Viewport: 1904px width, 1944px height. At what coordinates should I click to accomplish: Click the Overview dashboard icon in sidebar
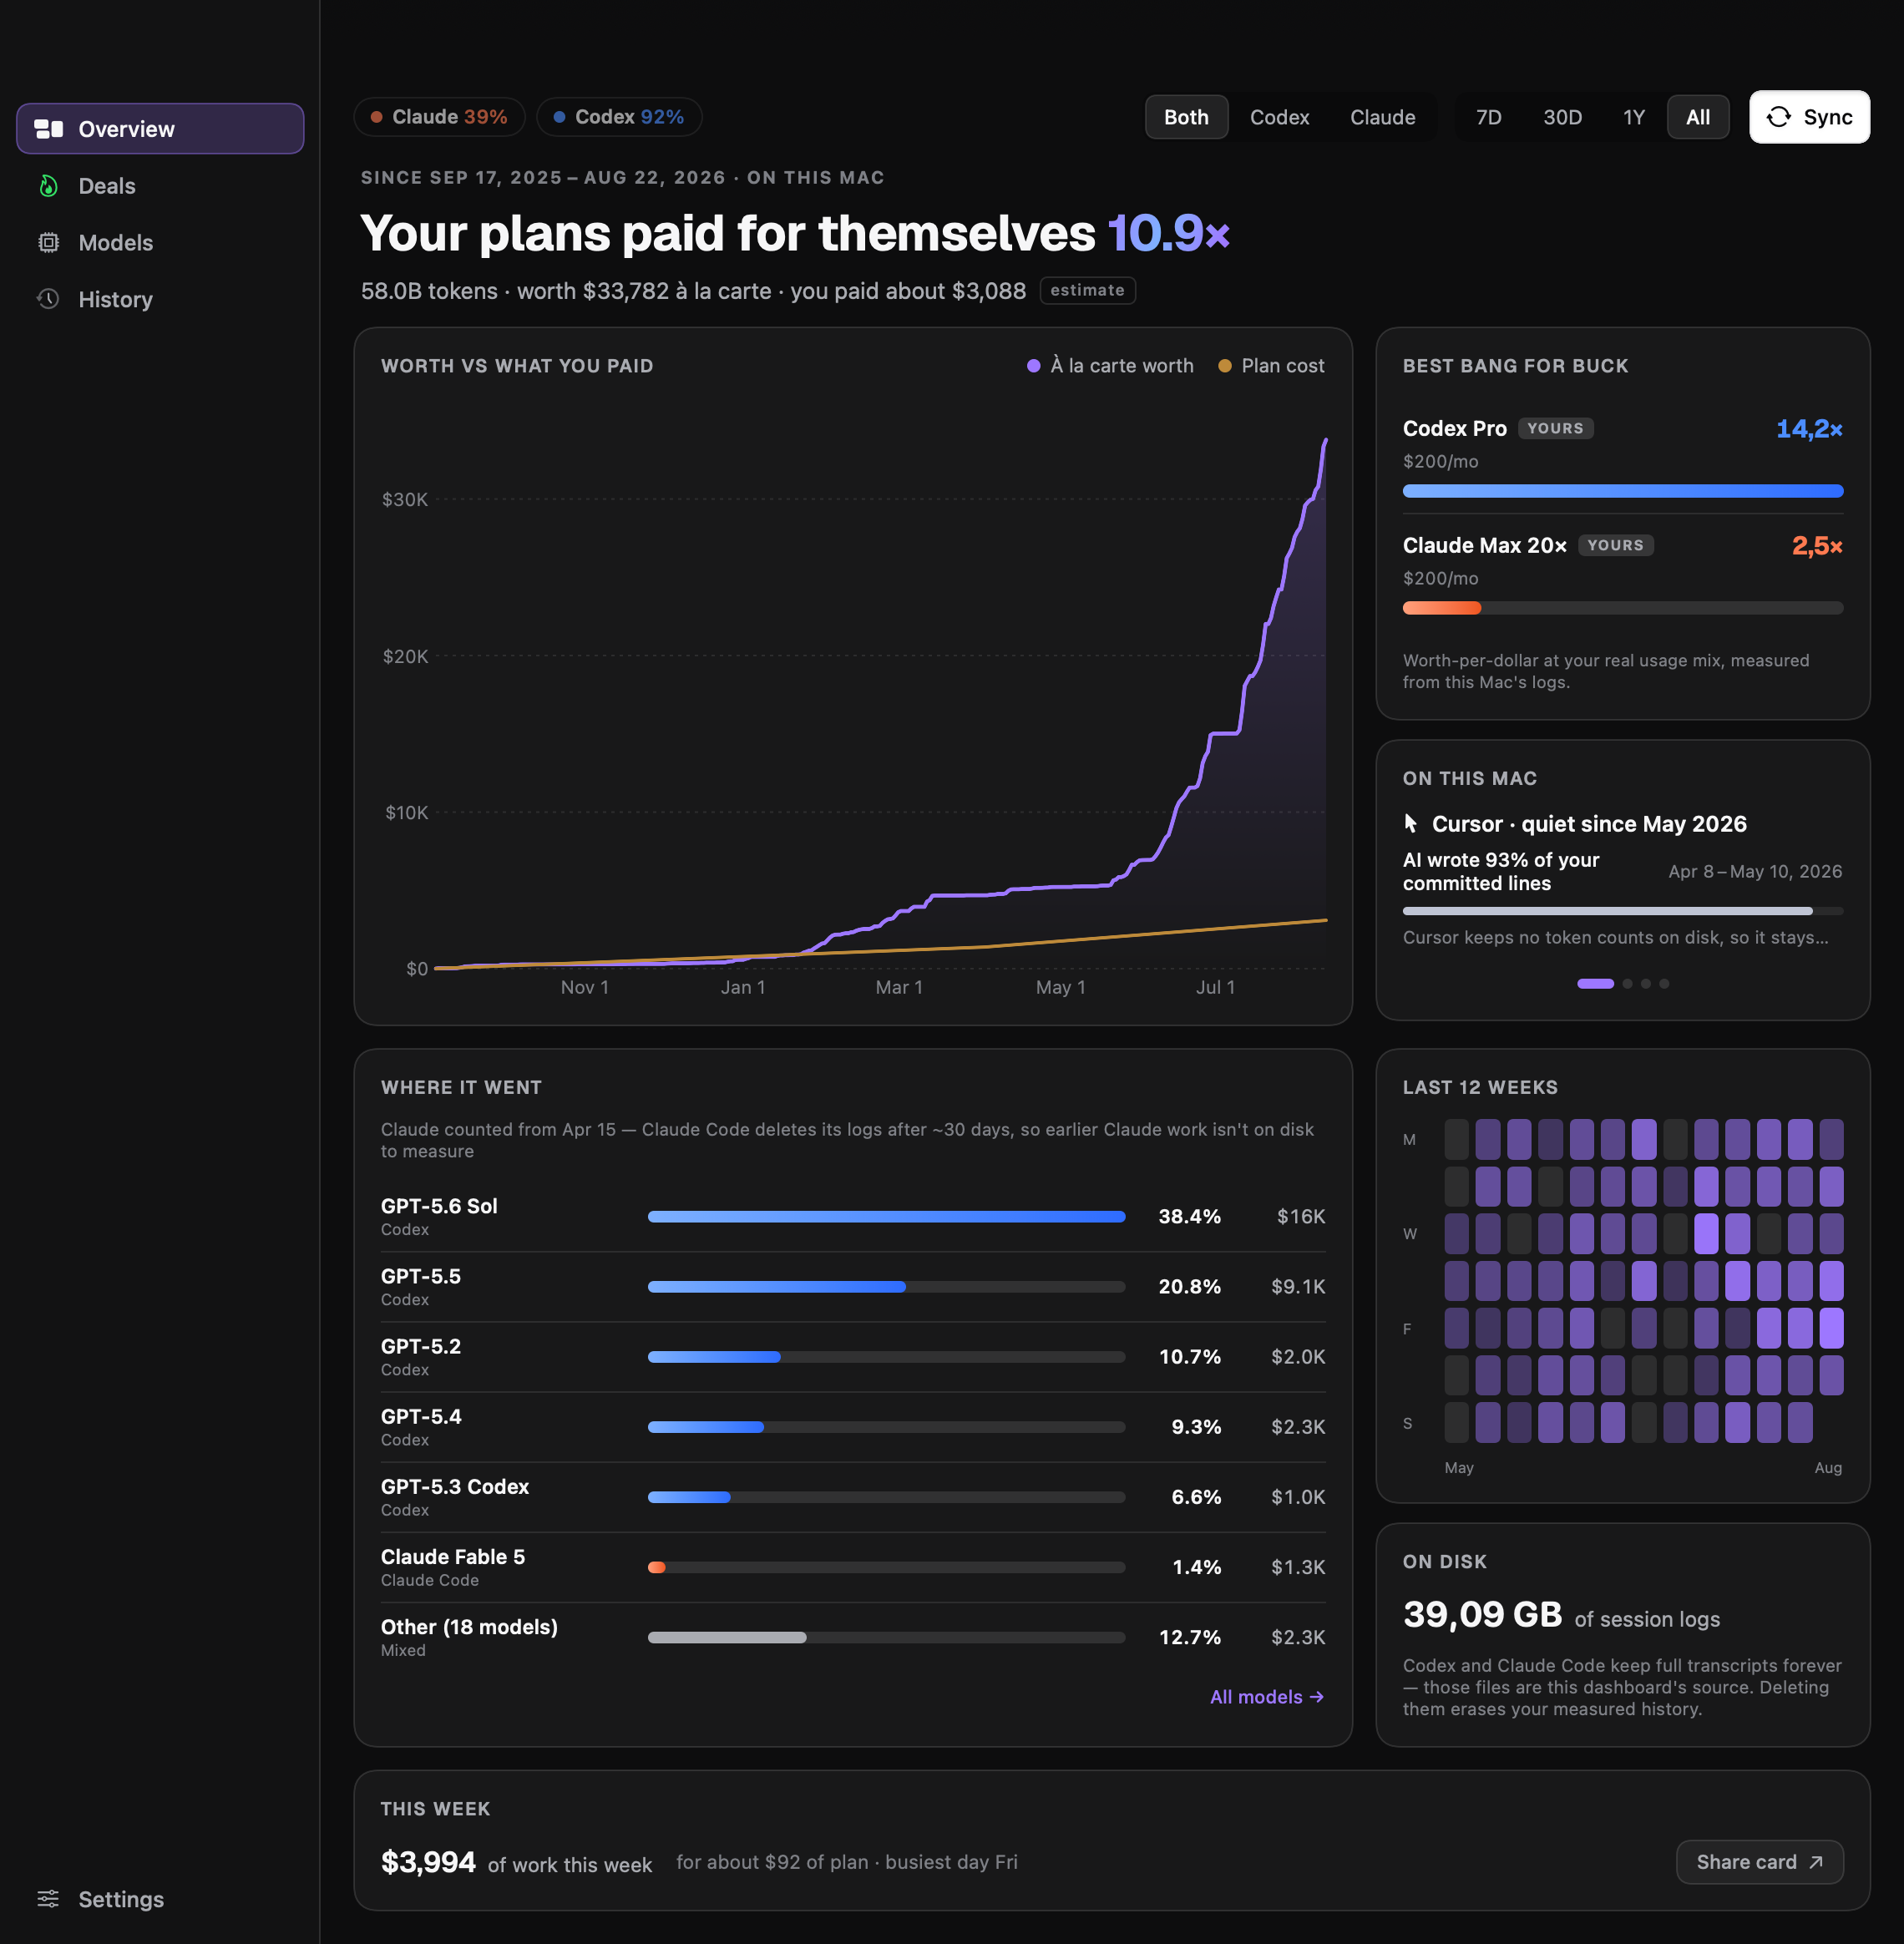click(x=48, y=129)
